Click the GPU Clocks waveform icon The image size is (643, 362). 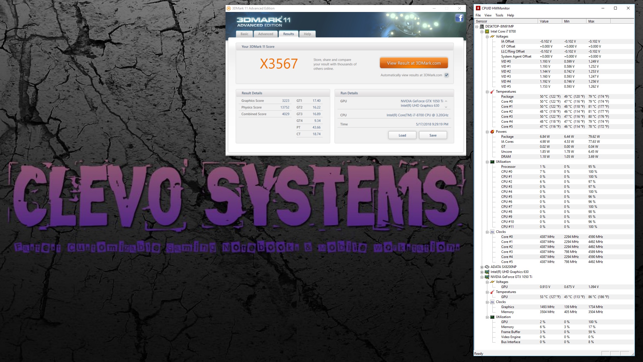tap(492, 302)
